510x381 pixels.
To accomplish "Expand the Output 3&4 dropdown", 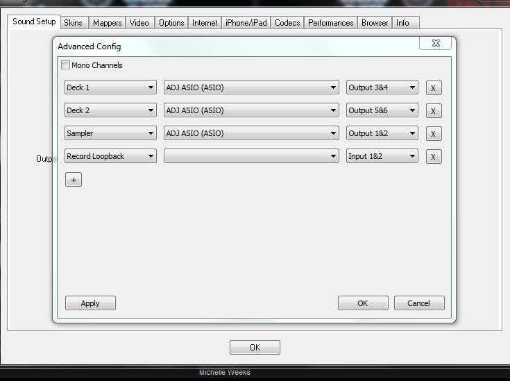I will [x=382, y=87].
